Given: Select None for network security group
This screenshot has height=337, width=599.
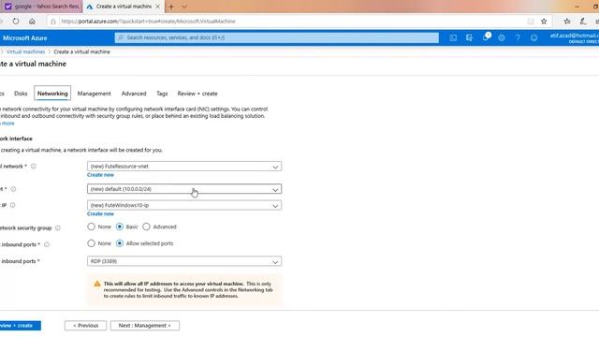Looking at the screenshot, I should click(91, 227).
